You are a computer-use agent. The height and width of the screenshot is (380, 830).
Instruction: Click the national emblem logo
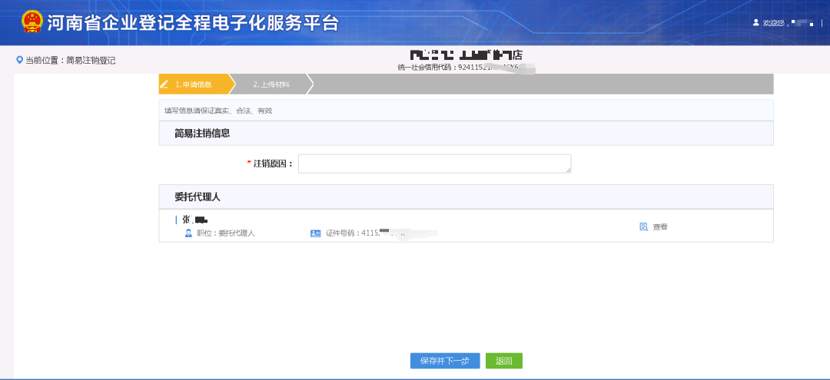[x=32, y=21]
